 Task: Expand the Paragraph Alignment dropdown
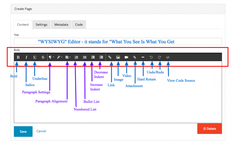[68, 57]
